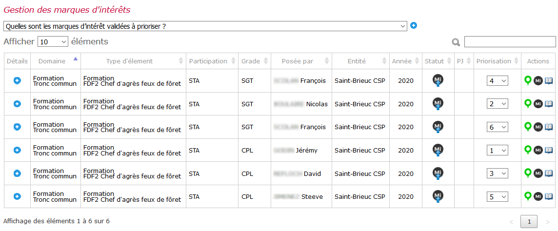Expand details of the Jérémy row

[17, 150]
